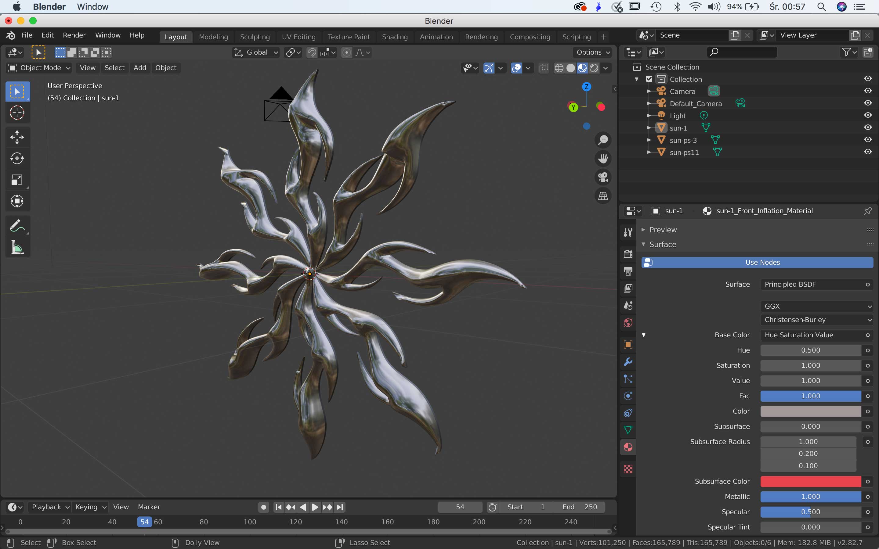The width and height of the screenshot is (879, 549).
Task: Open the World properties tab
Action: 628,323
